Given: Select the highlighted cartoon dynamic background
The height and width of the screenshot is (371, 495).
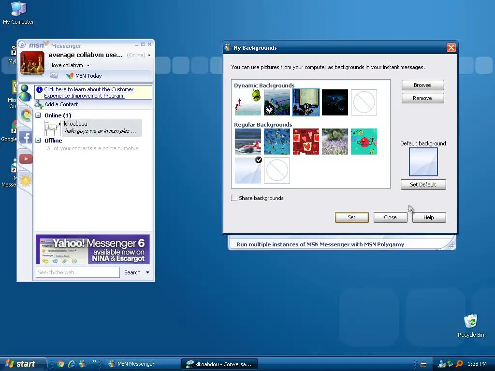Looking at the screenshot, I should (x=306, y=102).
